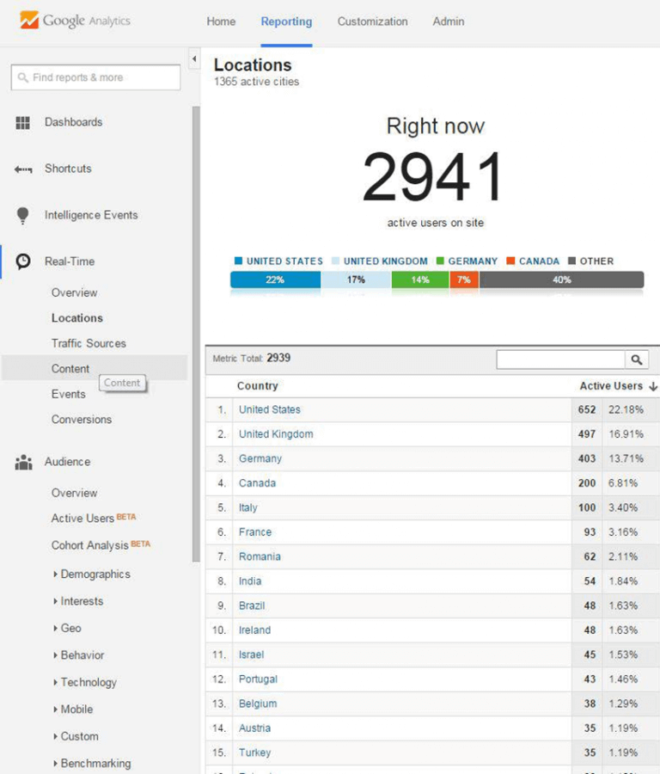Open Shortcuts in the sidebar
This screenshot has height=774, width=660.
[x=68, y=169]
